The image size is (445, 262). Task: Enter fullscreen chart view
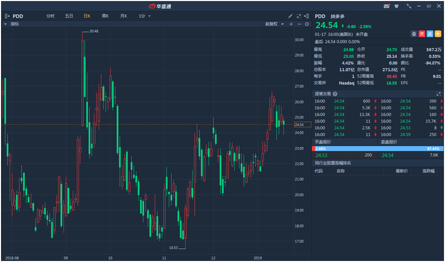[299, 16]
